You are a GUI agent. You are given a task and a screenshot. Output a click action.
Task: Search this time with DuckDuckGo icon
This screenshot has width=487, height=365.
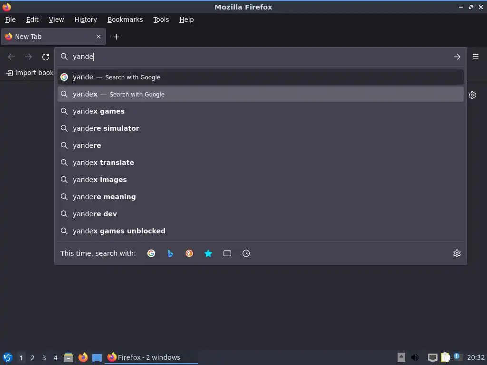pos(189,253)
